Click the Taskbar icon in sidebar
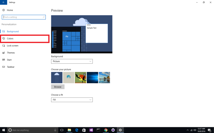 pyautogui.click(x=4, y=67)
